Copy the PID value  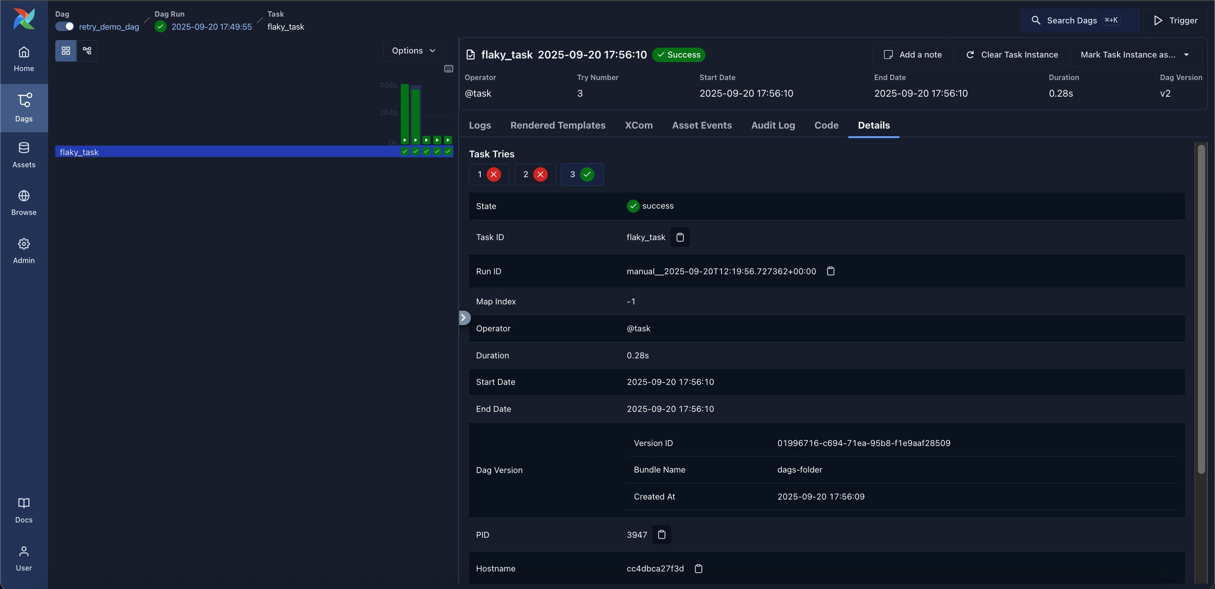(661, 534)
